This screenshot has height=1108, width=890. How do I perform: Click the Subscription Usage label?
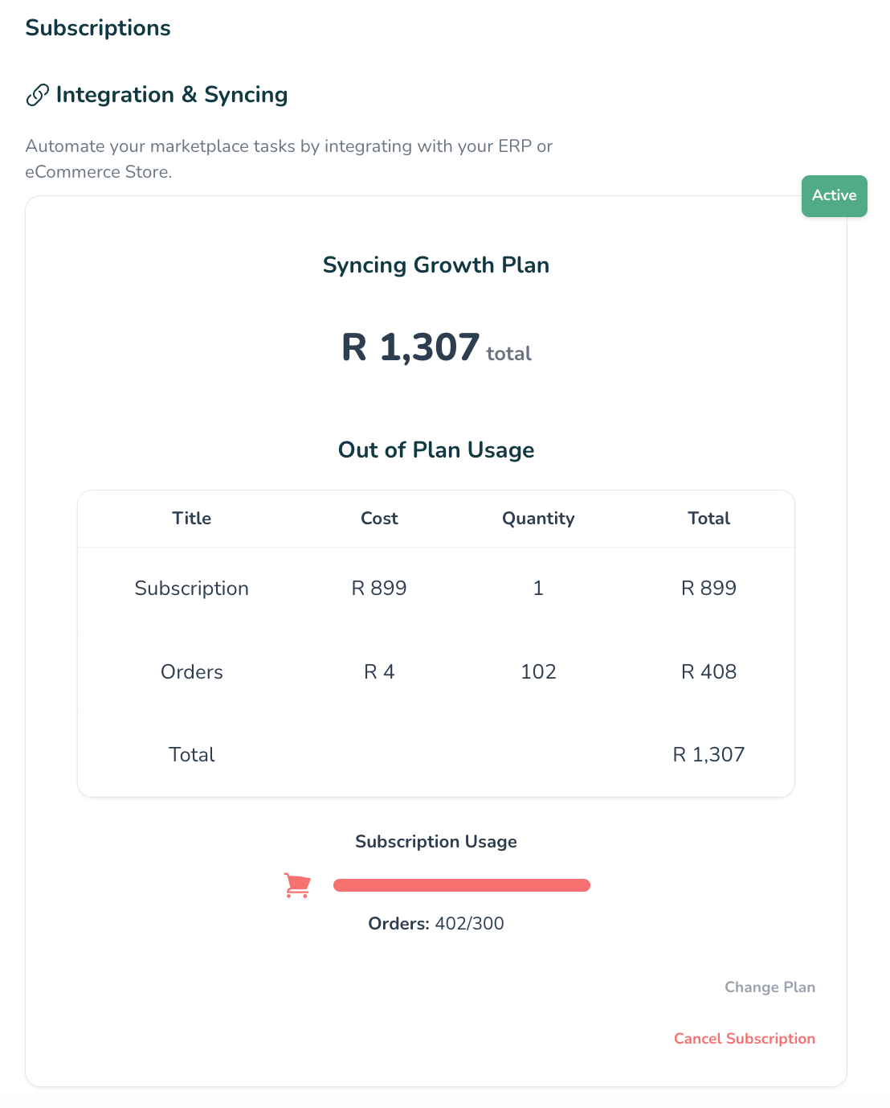tap(436, 842)
